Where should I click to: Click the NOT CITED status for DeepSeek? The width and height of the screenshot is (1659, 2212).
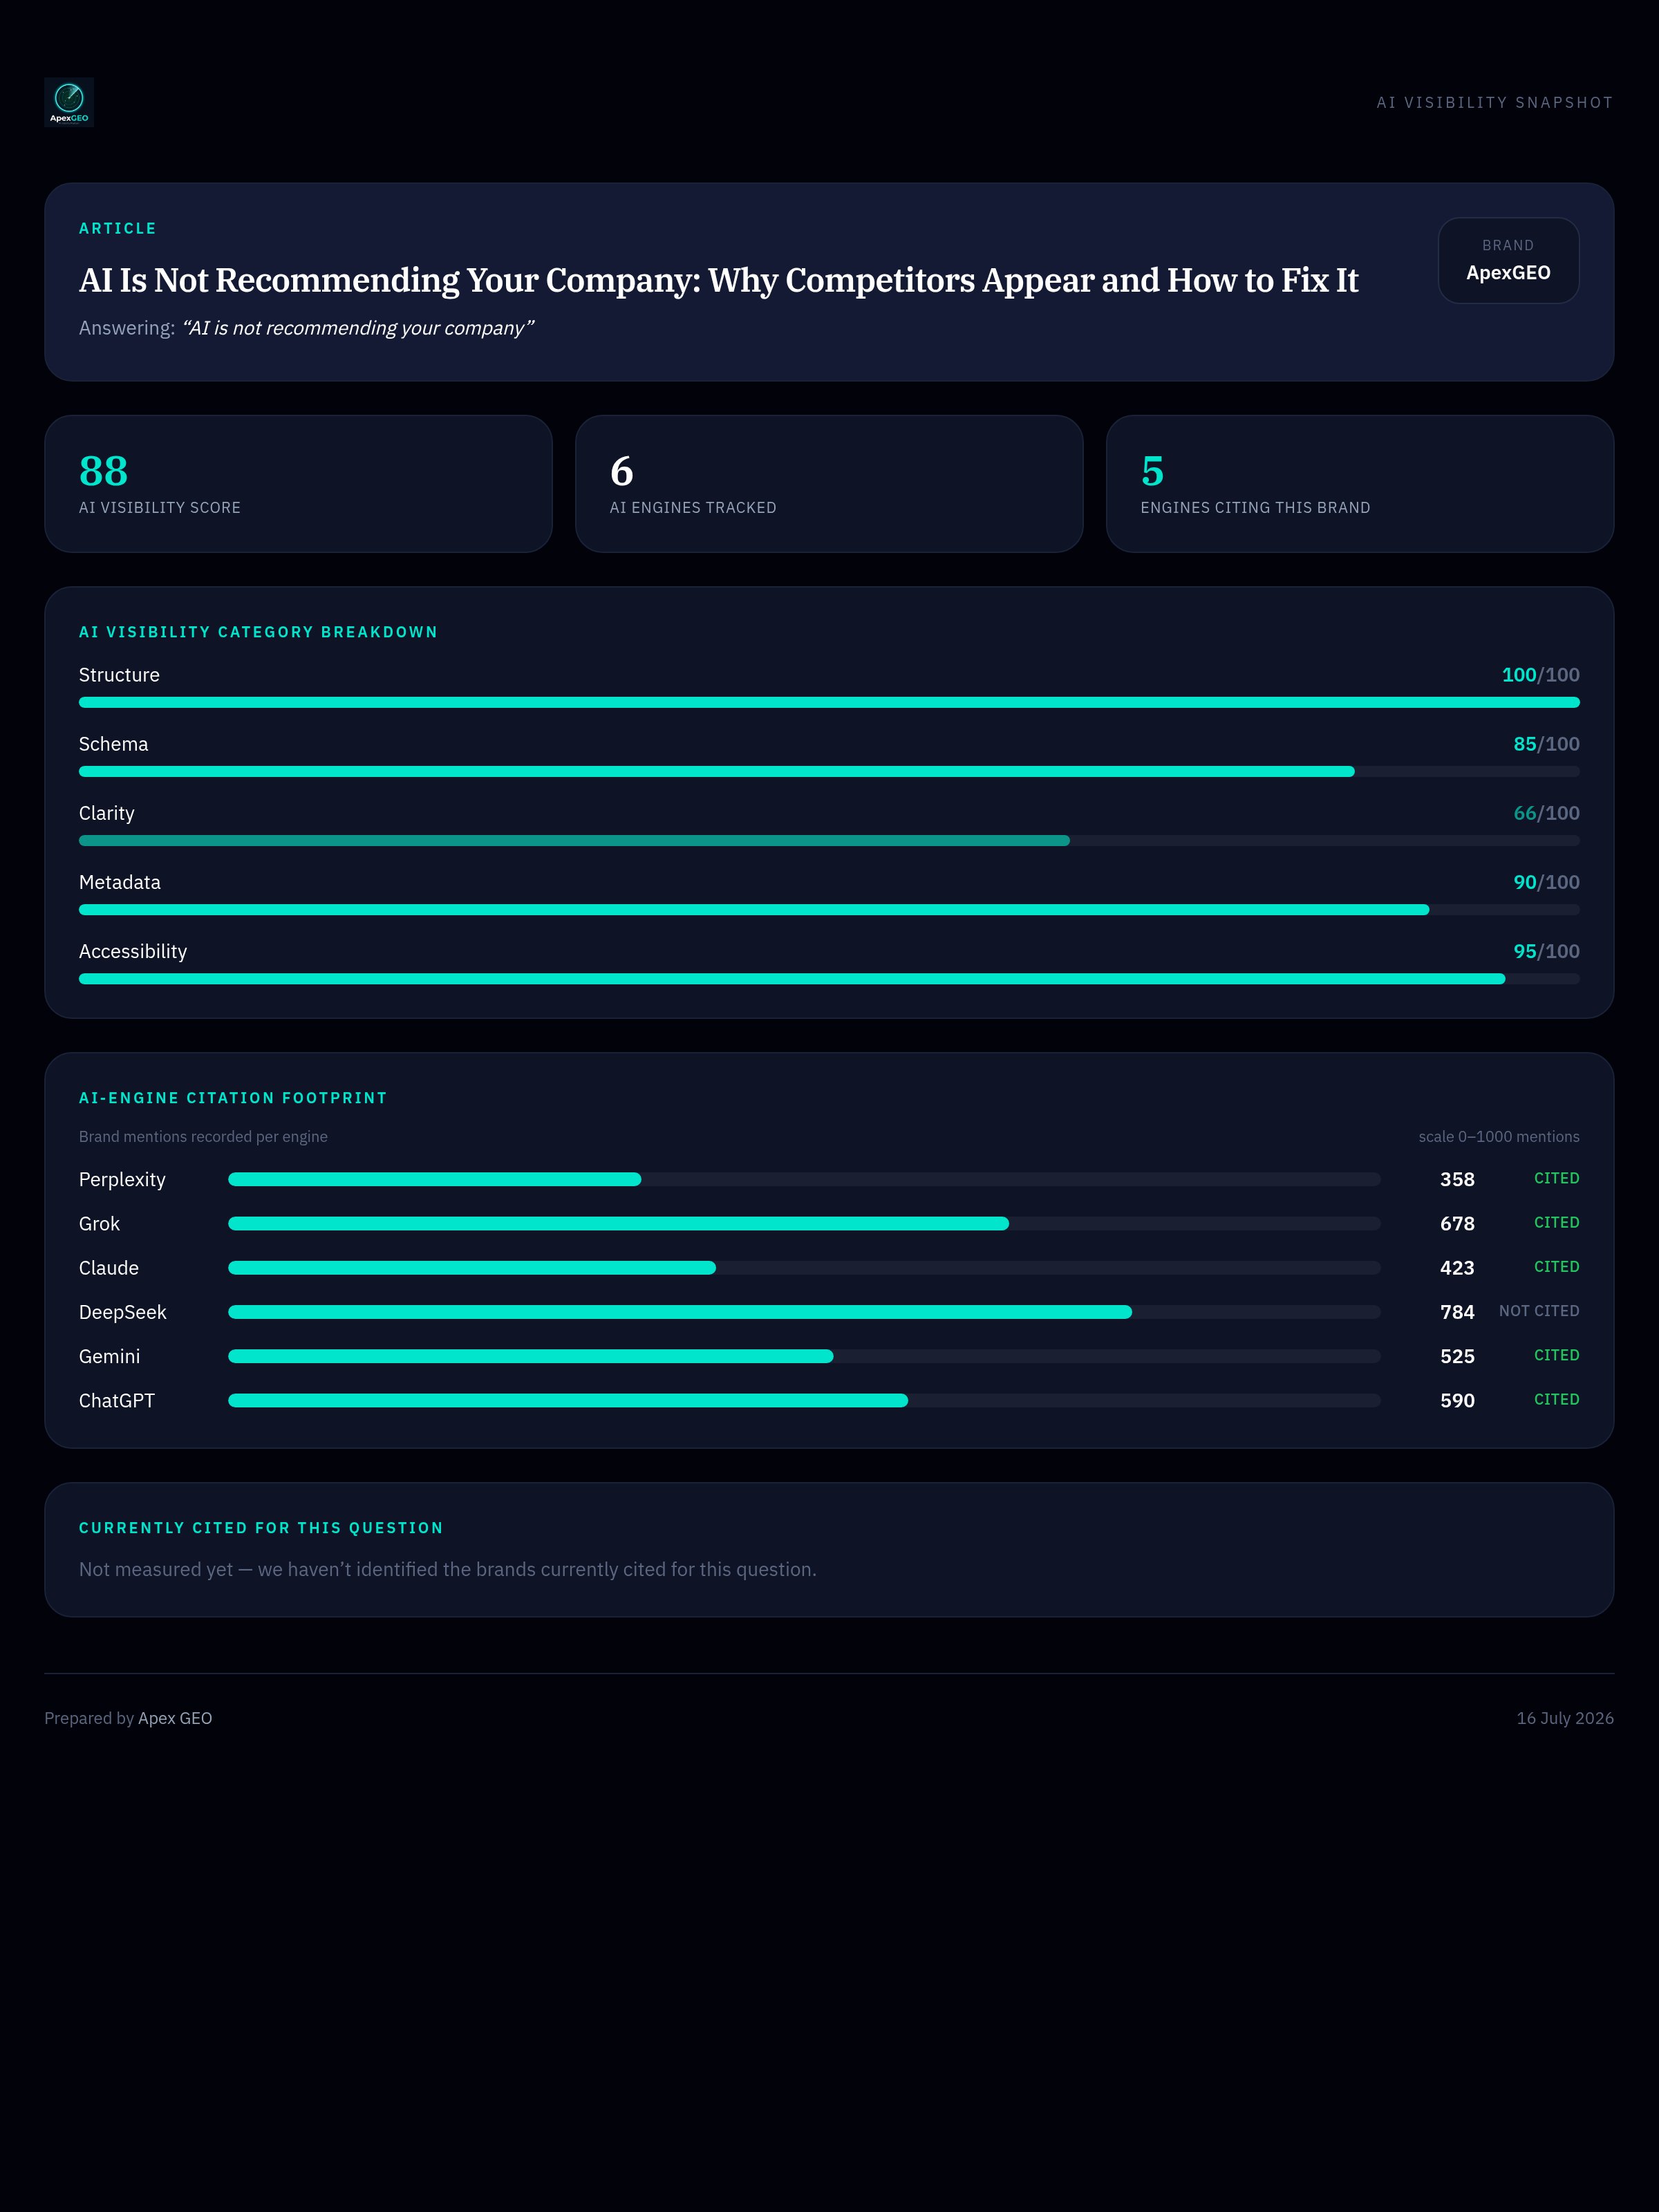1539,1311
